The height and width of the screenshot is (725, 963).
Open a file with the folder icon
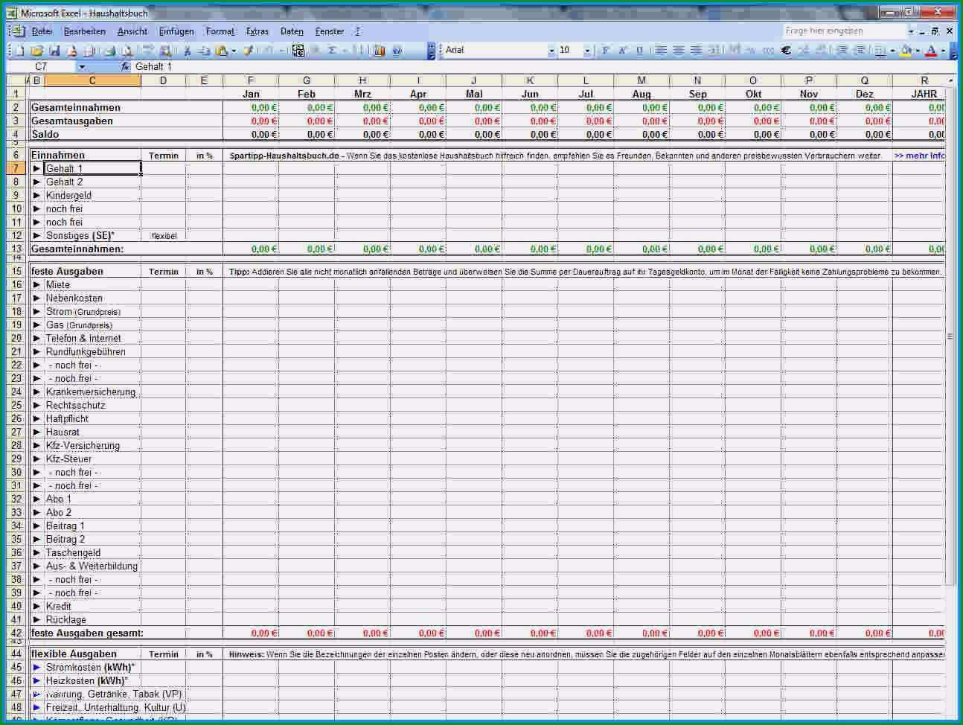pyautogui.click(x=37, y=51)
